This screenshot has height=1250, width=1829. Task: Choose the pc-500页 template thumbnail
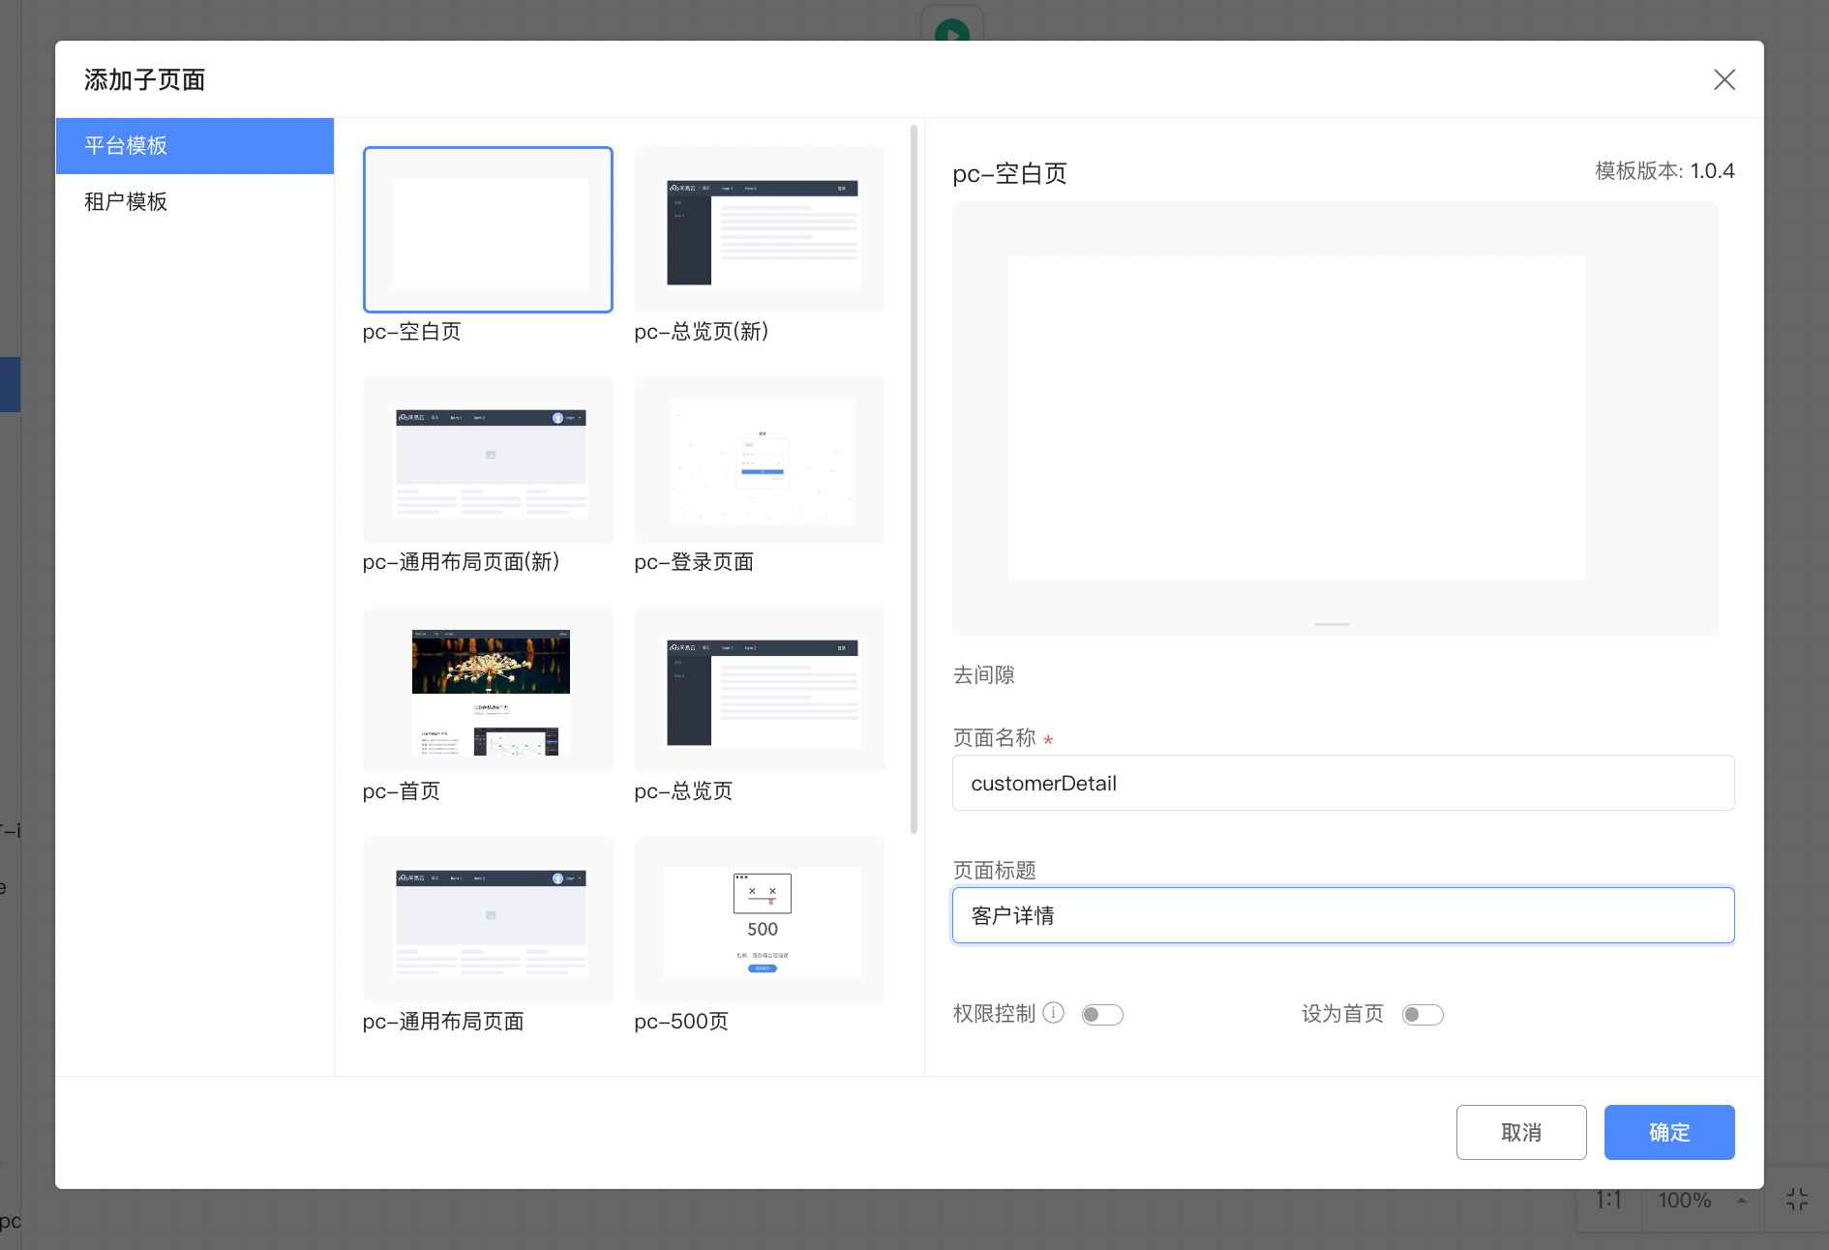pyautogui.click(x=760, y=919)
